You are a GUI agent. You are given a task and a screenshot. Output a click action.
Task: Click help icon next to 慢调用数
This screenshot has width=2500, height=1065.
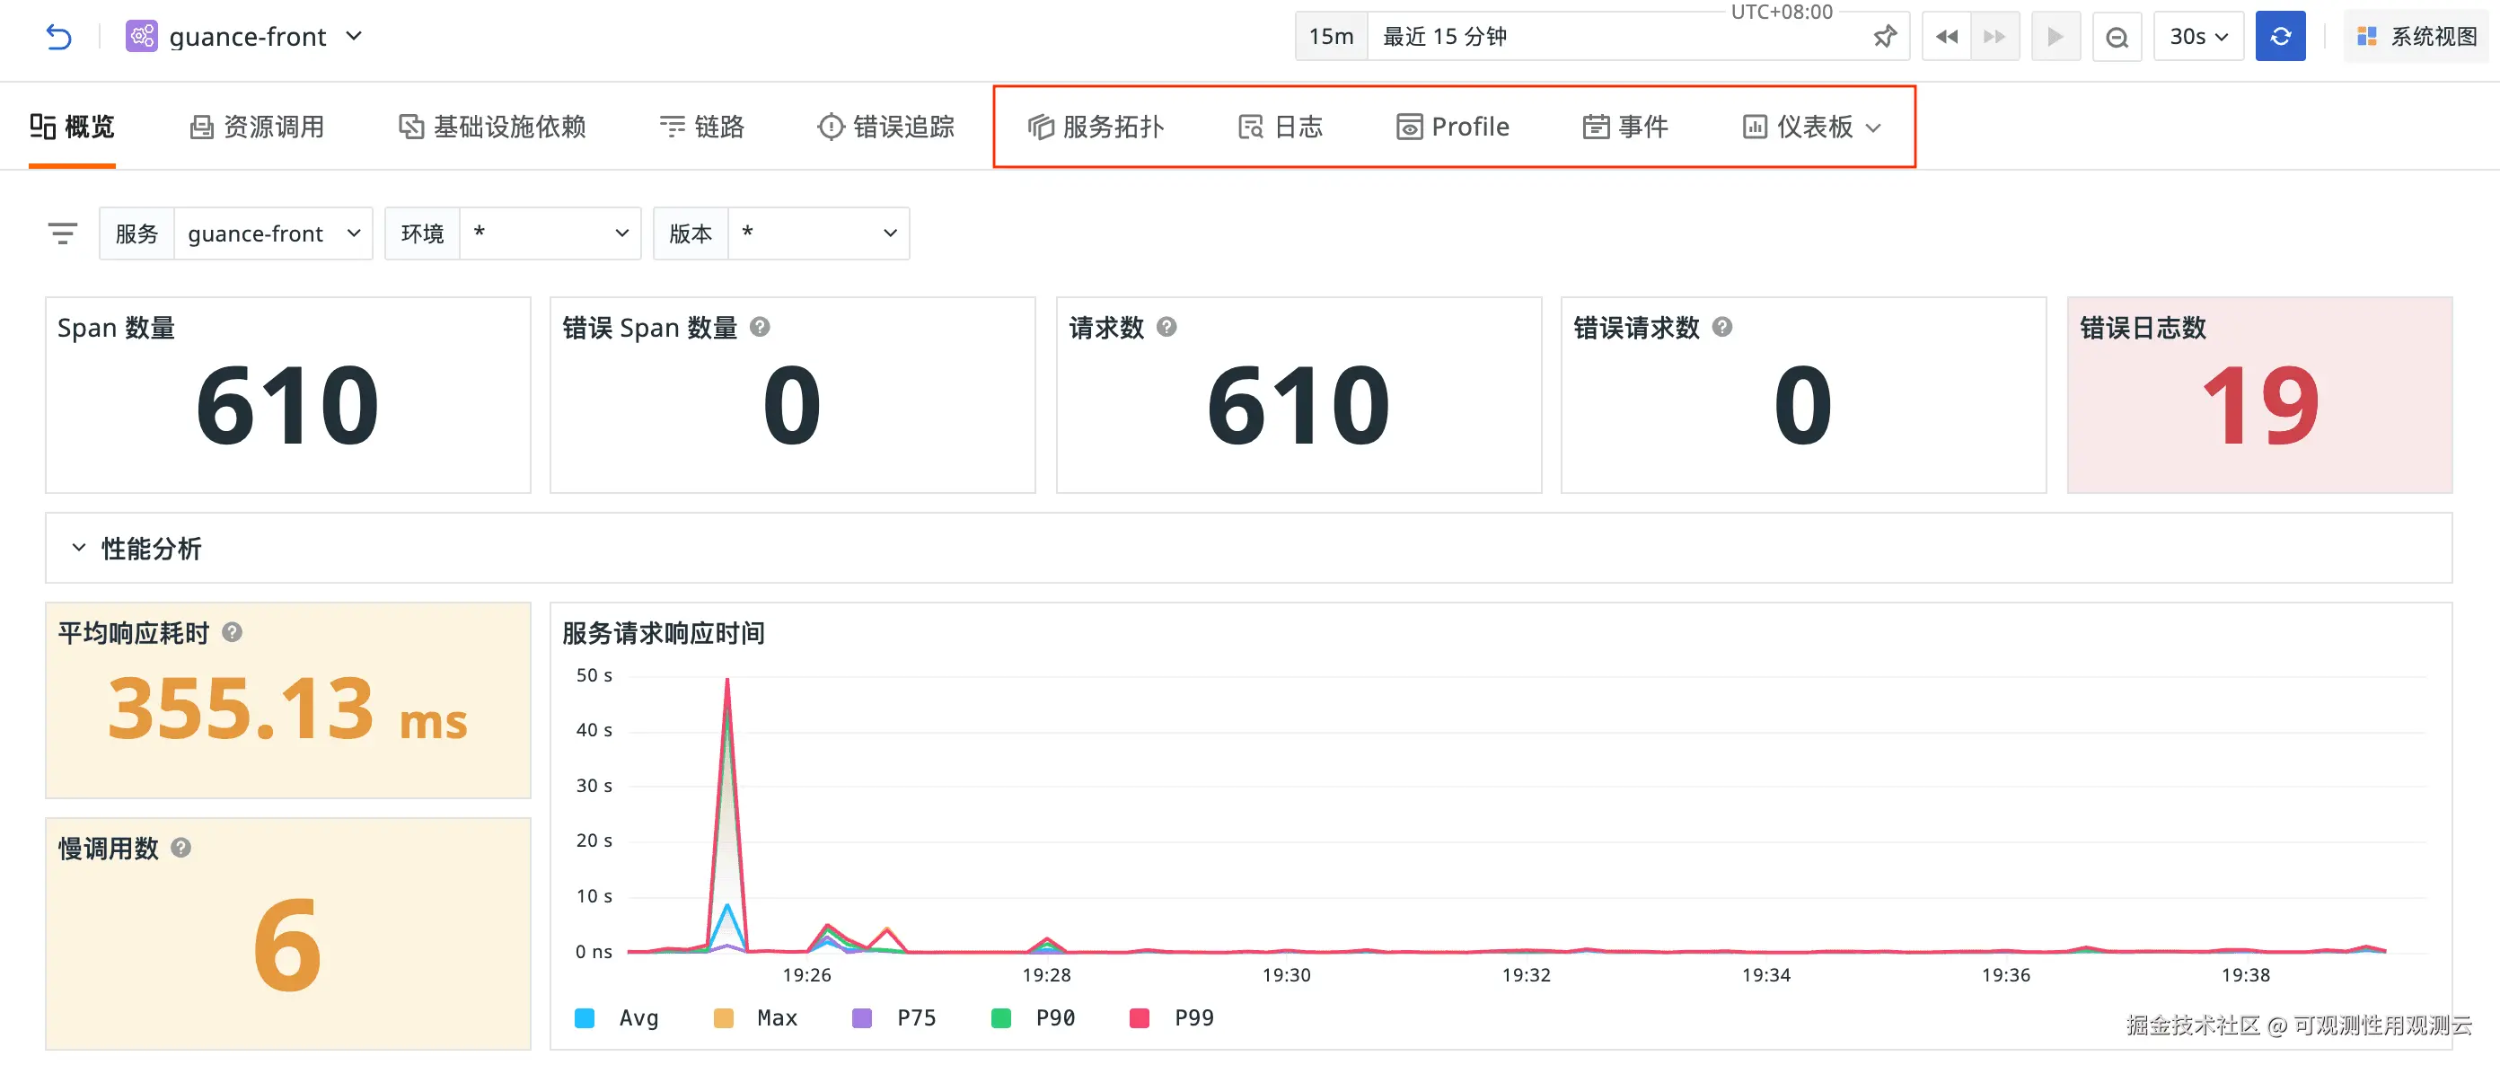coord(180,849)
